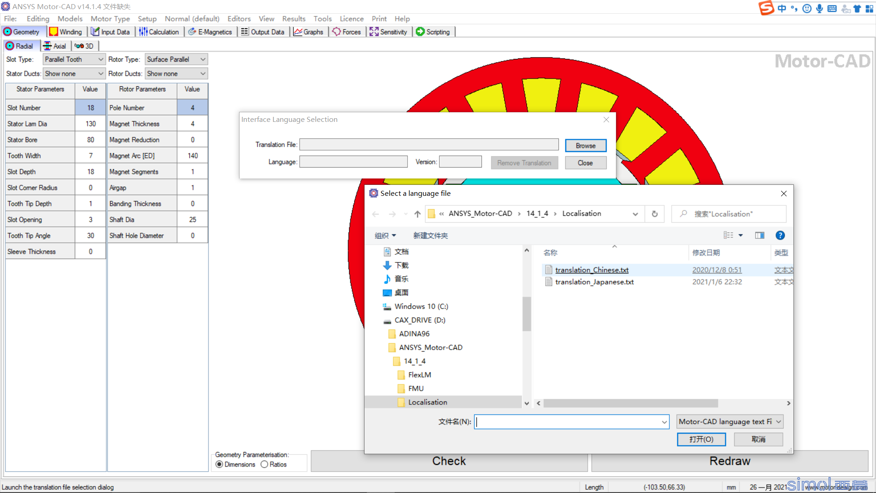
Task: Open the Geometry tab
Action: 23,32
